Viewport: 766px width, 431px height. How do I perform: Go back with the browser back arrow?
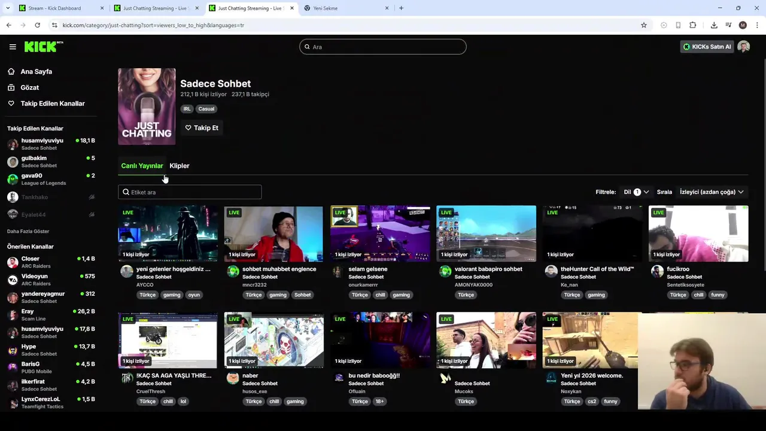(x=8, y=25)
